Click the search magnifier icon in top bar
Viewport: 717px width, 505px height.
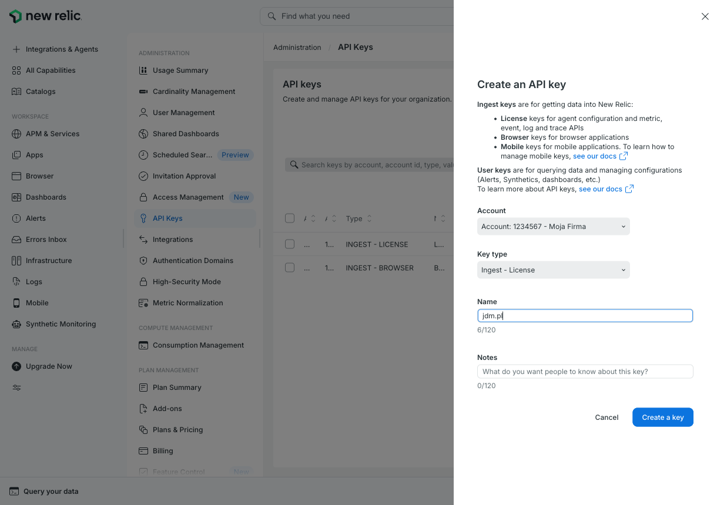point(272,16)
